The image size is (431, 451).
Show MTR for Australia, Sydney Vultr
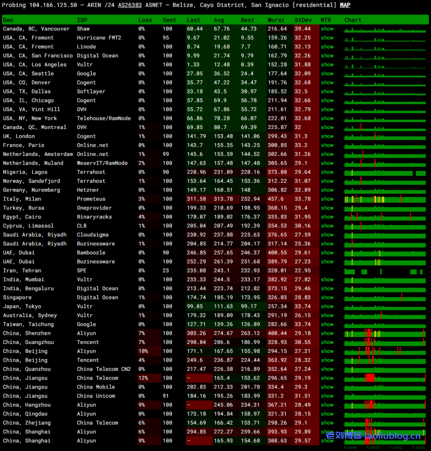pyautogui.click(x=327, y=315)
